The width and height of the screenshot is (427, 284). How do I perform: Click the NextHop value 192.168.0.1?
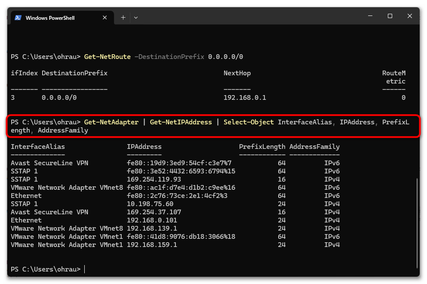click(245, 98)
